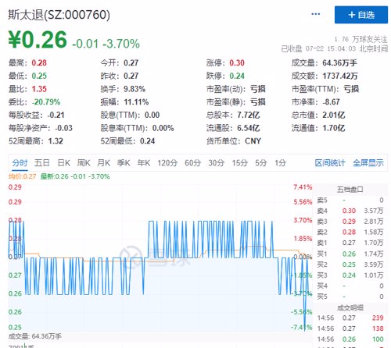Select the 年K chart tab
Screen dimensions: 391x348
pyautogui.click(x=144, y=163)
